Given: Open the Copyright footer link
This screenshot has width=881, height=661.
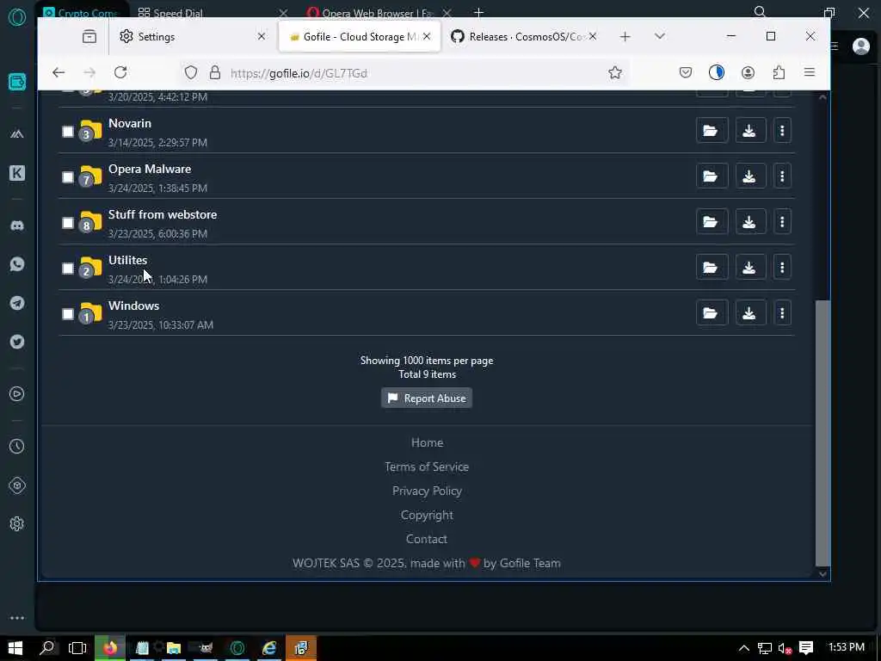Looking at the screenshot, I should [427, 515].
